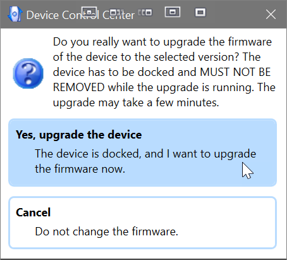287x260 pixels.
Task: Click the rightmost overlay single-screen icon
Action: coord(200,13)
